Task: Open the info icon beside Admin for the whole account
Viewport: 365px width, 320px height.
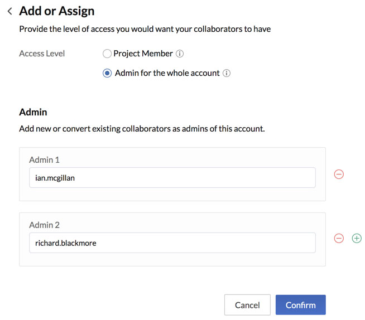Action: (227, 73)
